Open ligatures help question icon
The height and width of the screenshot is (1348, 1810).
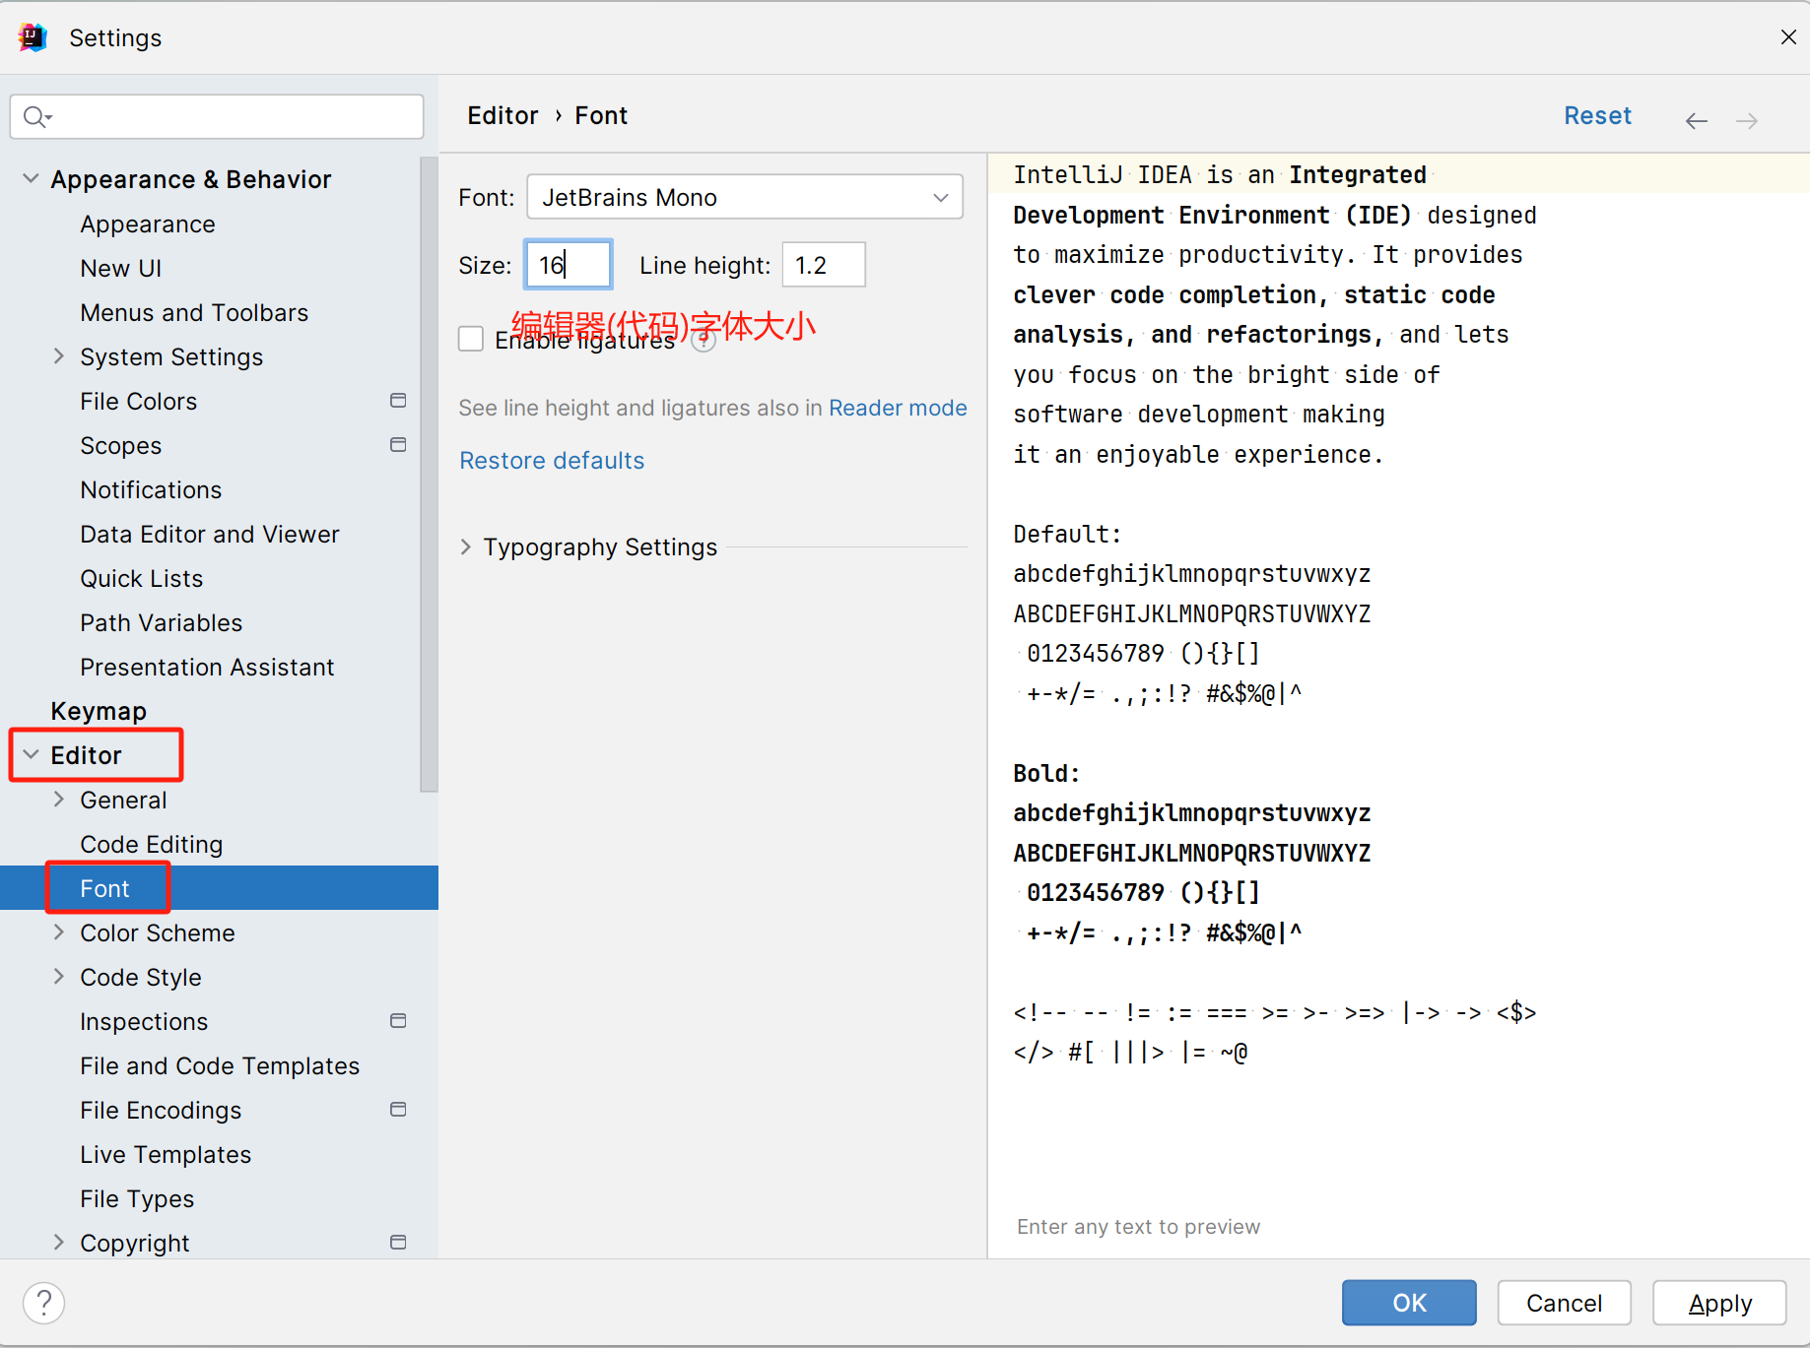(704, 340)
